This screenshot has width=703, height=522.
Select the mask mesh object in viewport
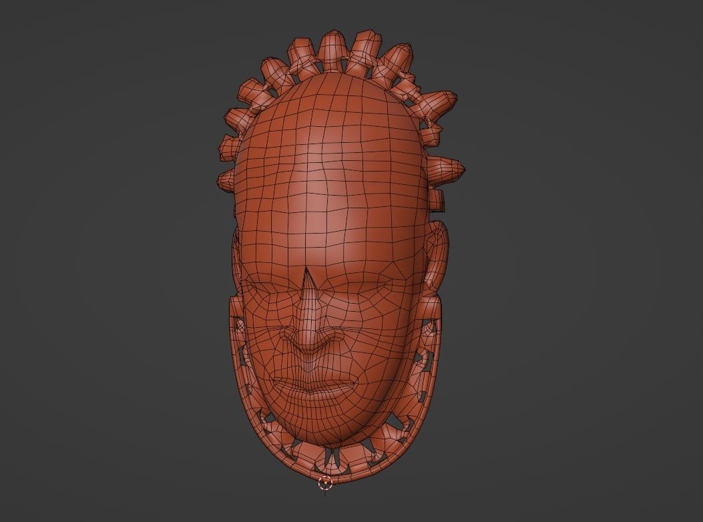pyautogui.click(x=340, y=256)
